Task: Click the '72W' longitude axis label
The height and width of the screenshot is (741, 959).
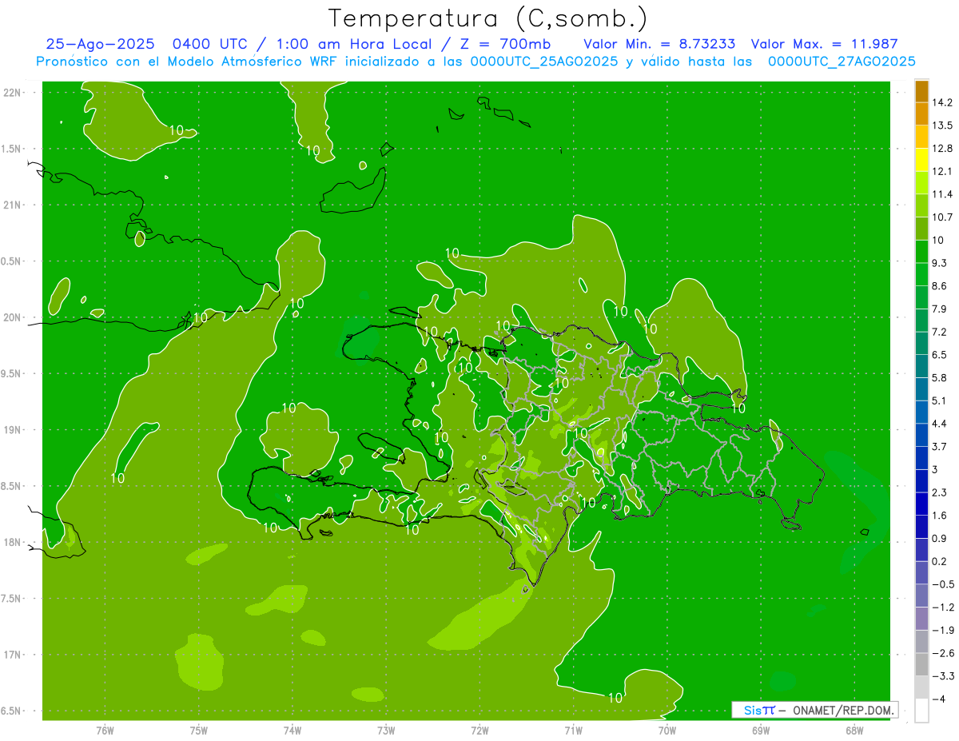Action: (479, 730)
